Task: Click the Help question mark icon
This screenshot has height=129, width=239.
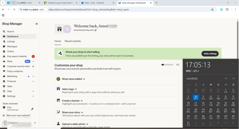Action: click(4, 91)
